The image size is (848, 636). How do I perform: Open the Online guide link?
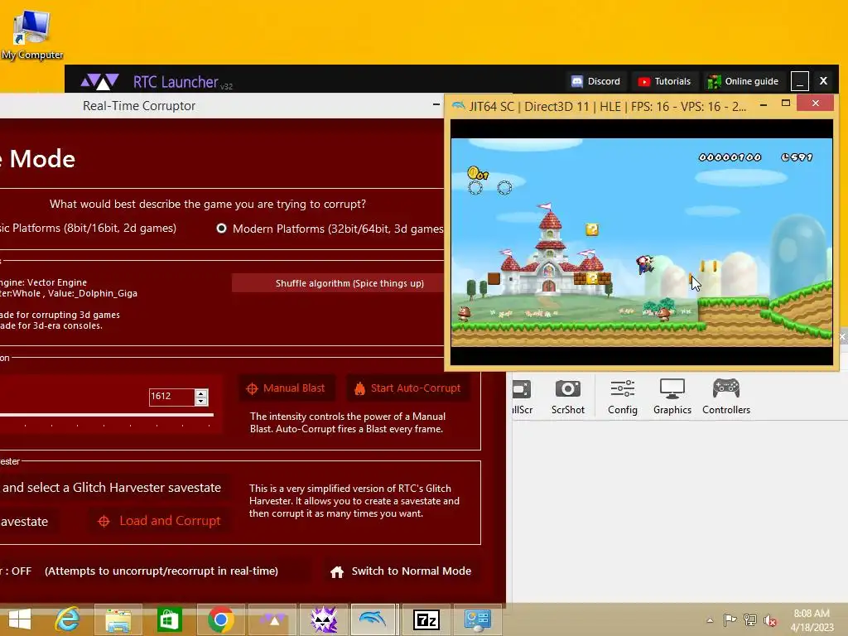[x=744, y=81]
